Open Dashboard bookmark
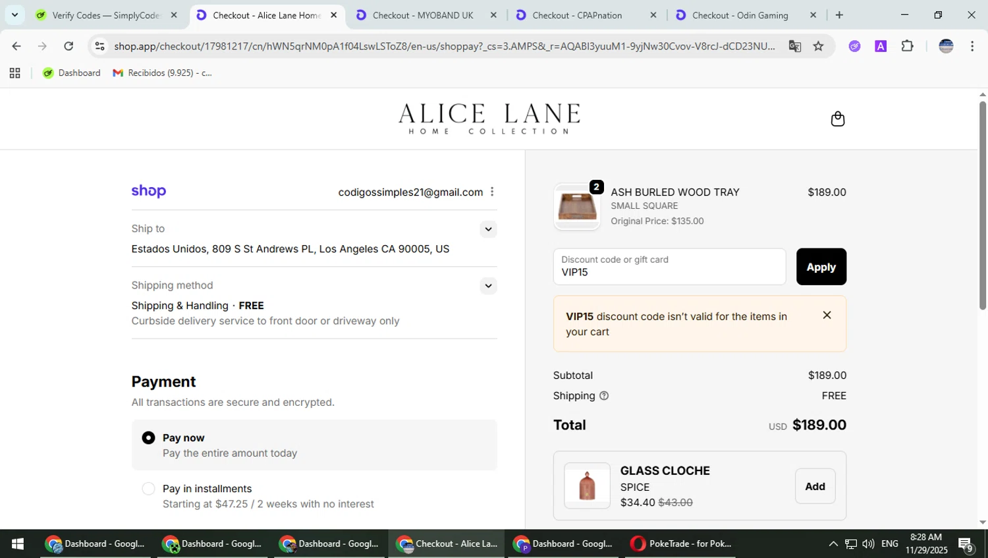The height and width of the screenshot is (558, 988). point(71,73)
